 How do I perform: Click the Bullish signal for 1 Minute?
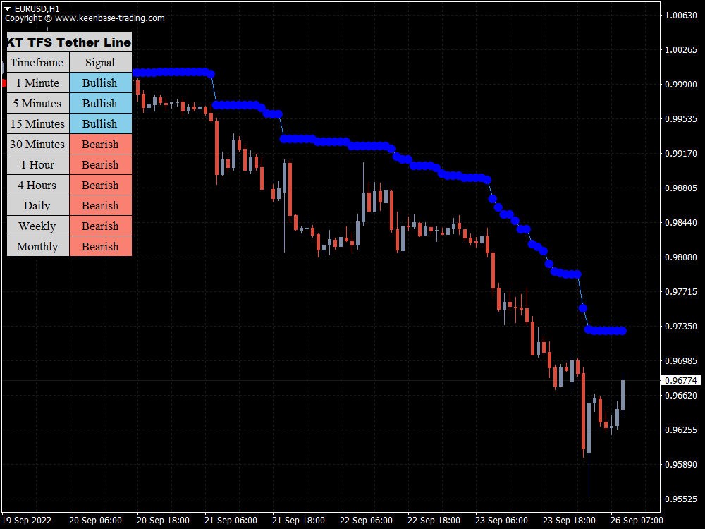101,83
